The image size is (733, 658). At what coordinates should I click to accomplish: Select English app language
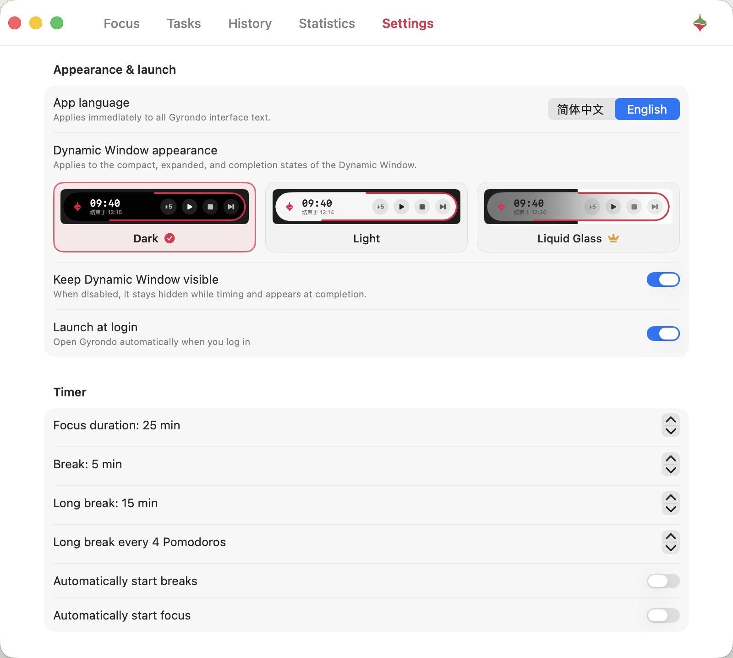pyautogui.click(x=647, y=109)
